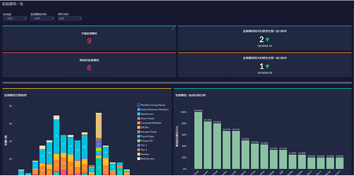The width and height of the screenshot is (354, 176).
Task: Click the 83.33% bar
Action: [x=208, y=145]
